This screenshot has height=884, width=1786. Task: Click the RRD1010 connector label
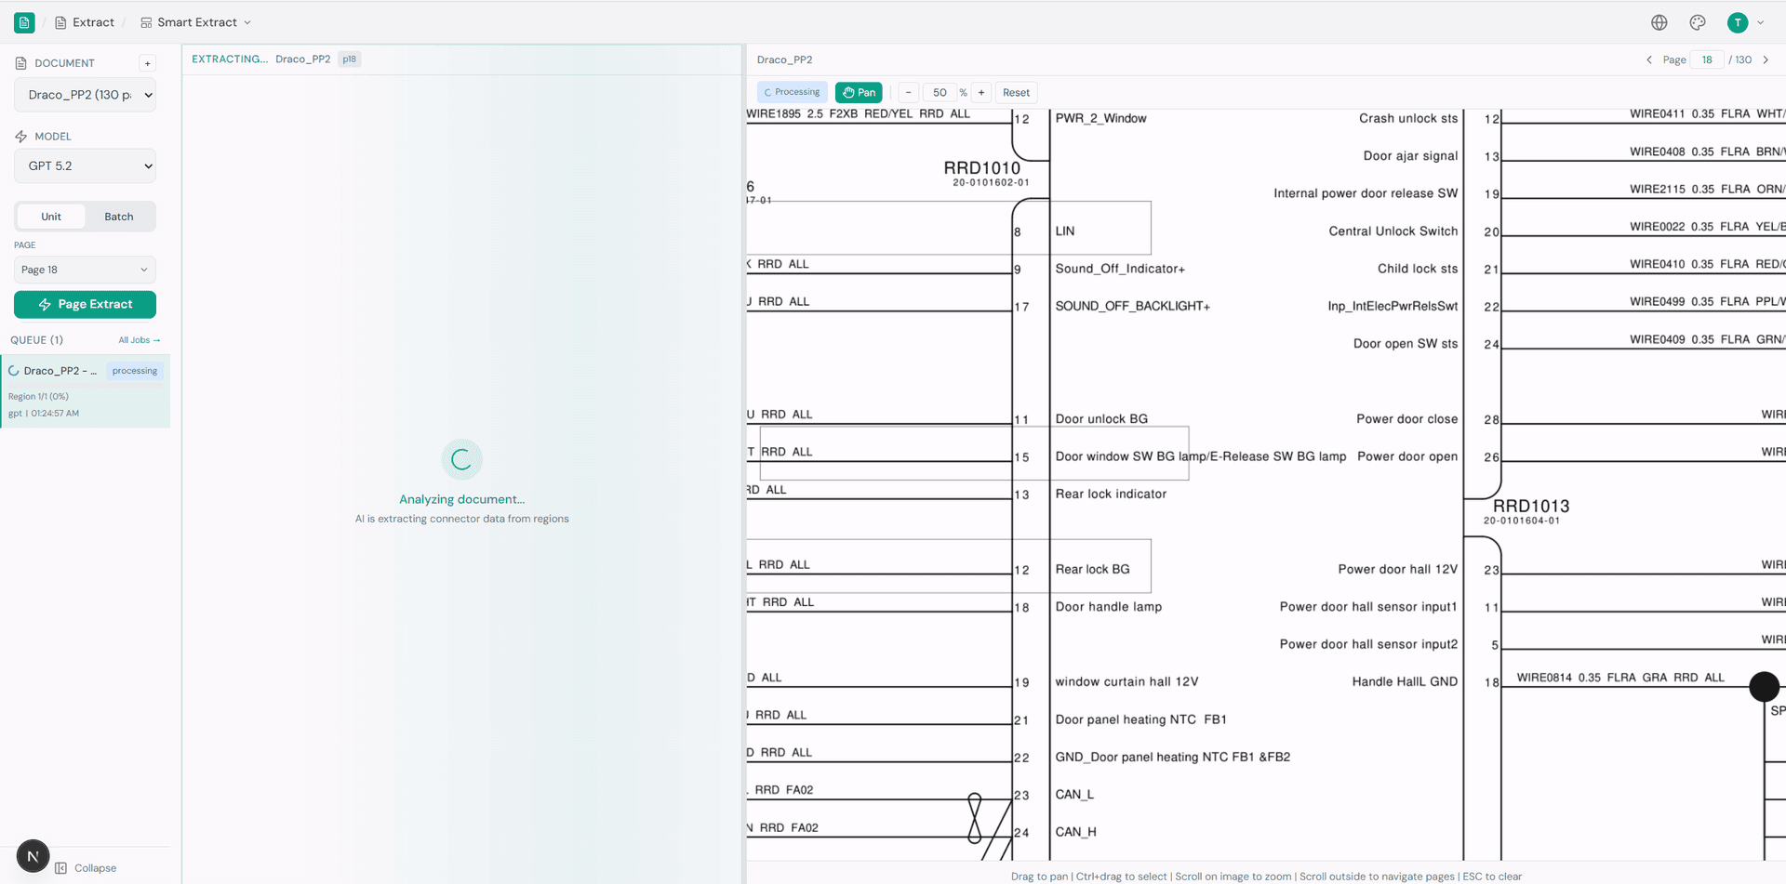coord(982,168)
